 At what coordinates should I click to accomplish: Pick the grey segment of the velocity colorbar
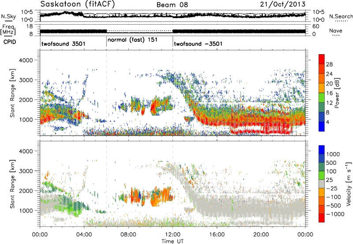(x=322, y=184)
